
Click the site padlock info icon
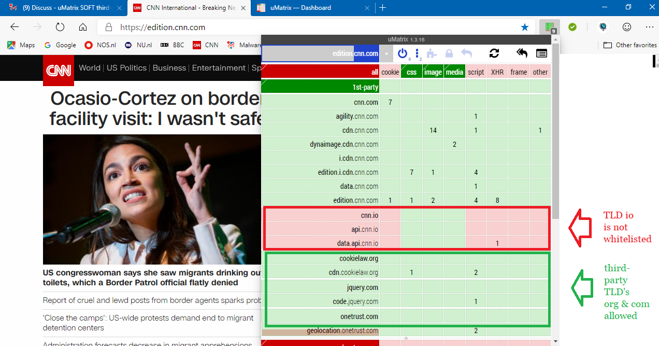tap(108, 27)
